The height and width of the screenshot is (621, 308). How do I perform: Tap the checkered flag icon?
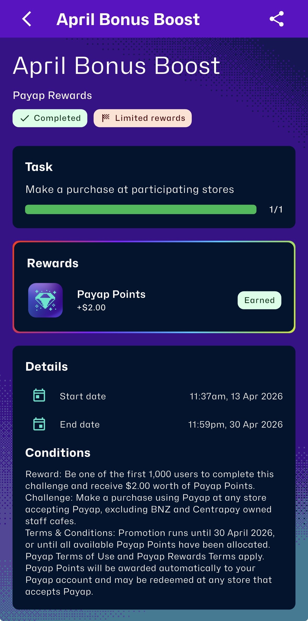(106, 118)
